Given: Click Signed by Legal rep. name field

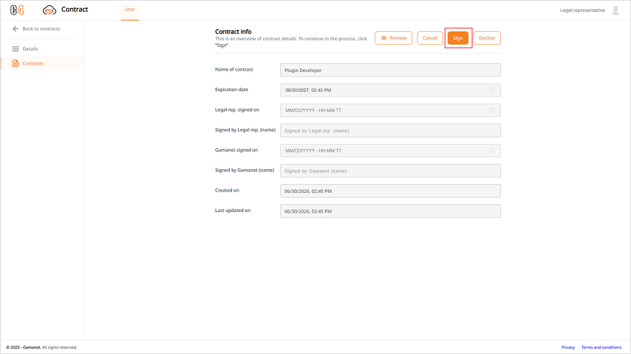Looking at the screenshot, I should tap(390, 130).
